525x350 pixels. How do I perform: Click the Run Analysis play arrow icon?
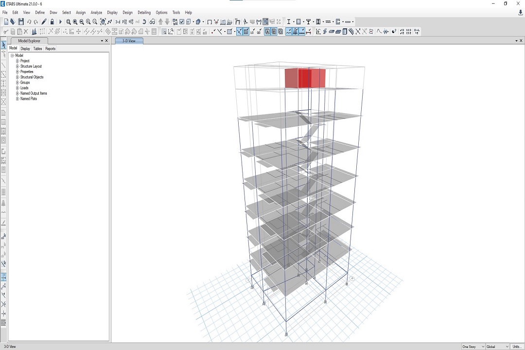(x=60, y=22)
